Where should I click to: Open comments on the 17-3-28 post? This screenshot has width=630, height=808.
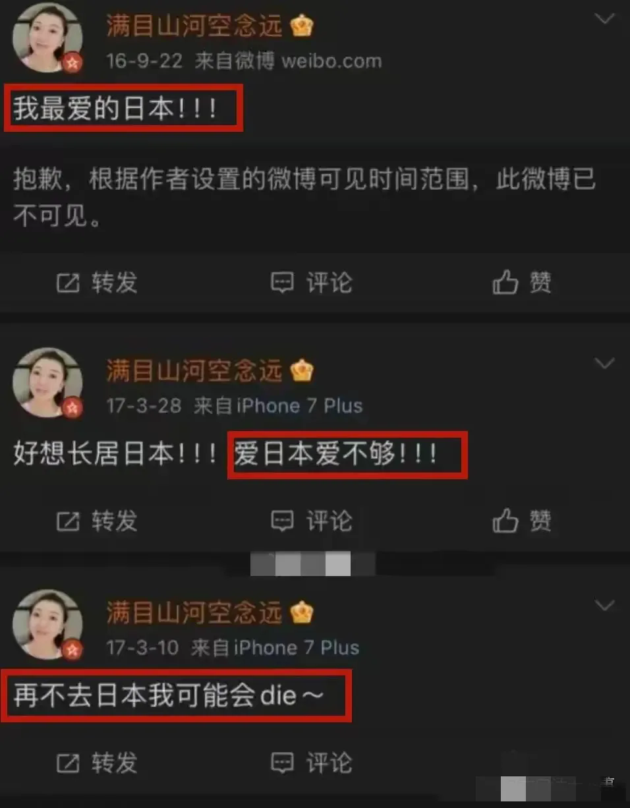pyautogui.click(x=282, y=521)
